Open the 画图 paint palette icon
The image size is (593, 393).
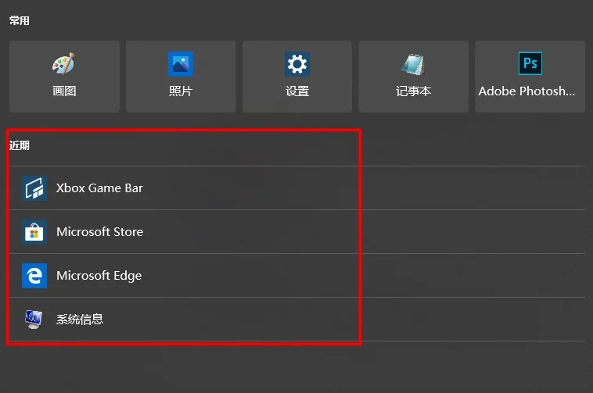pos(63,64)
